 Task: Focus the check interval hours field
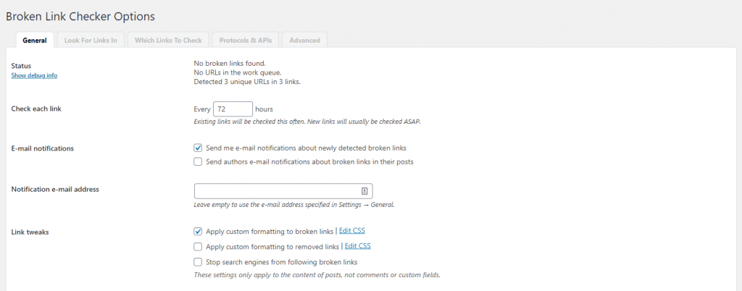click(233, 109)
